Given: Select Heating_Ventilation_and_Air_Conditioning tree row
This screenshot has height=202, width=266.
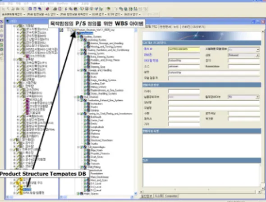Looking at the screenshot, I should tap(108, 50).
